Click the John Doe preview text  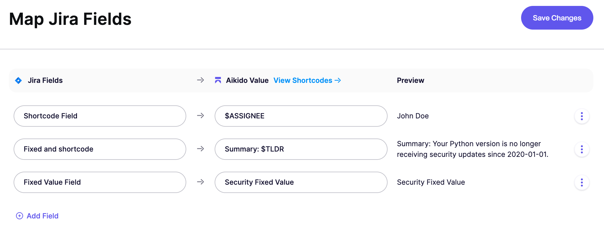point(413,116)
